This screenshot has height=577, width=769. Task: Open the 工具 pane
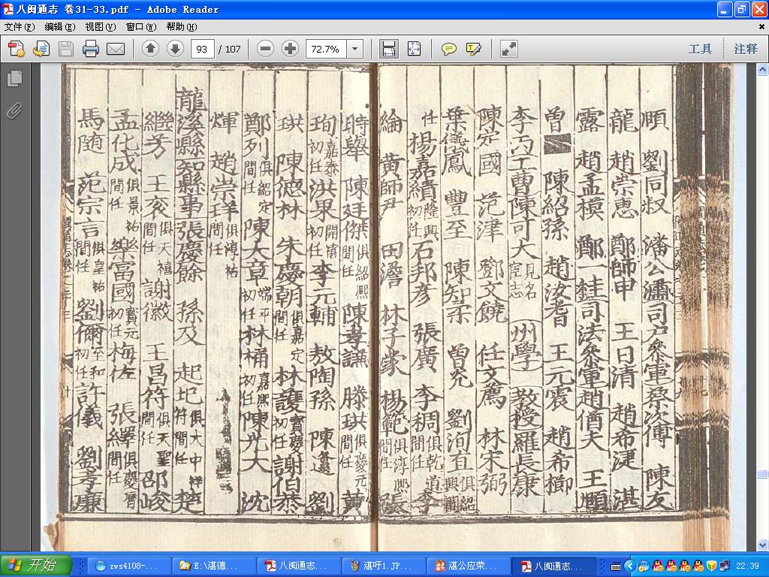700,49
